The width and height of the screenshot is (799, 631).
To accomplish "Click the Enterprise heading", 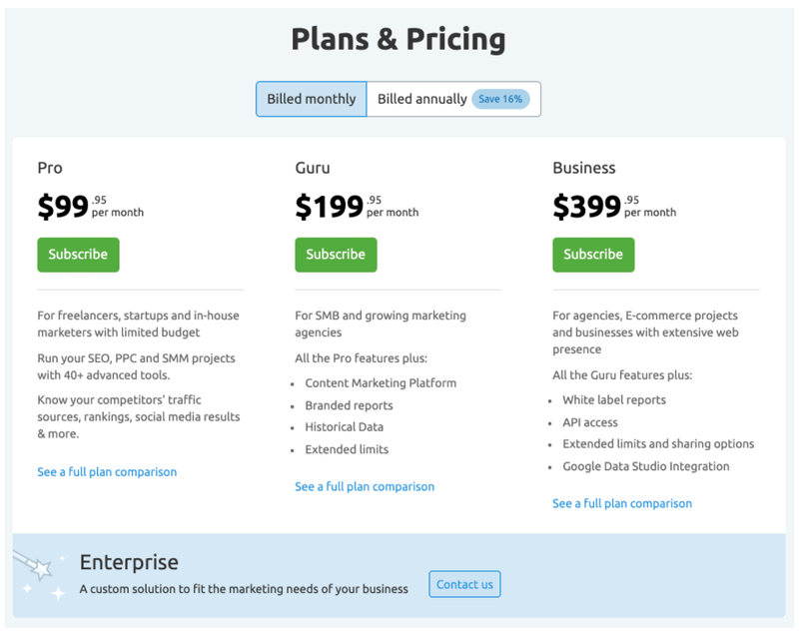I will [x=129, y=562].
